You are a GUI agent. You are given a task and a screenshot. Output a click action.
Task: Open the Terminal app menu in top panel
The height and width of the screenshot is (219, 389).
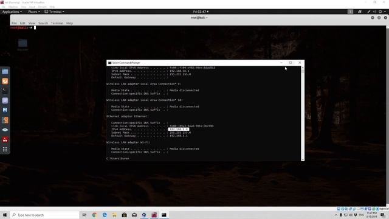[x=55, y=12]
